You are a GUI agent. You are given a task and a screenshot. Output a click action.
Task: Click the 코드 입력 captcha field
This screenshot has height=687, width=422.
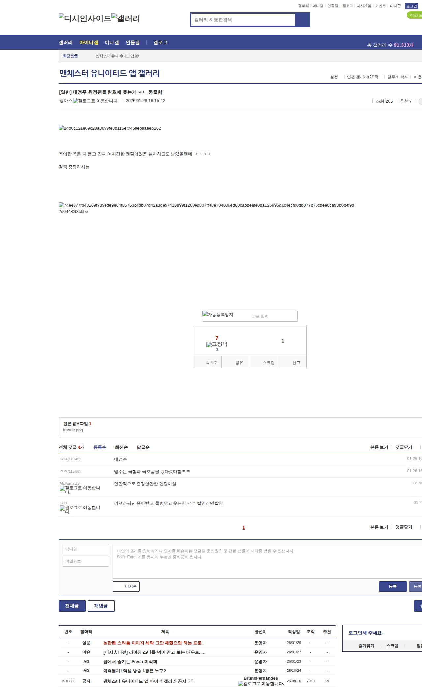[x=274, y=316]
